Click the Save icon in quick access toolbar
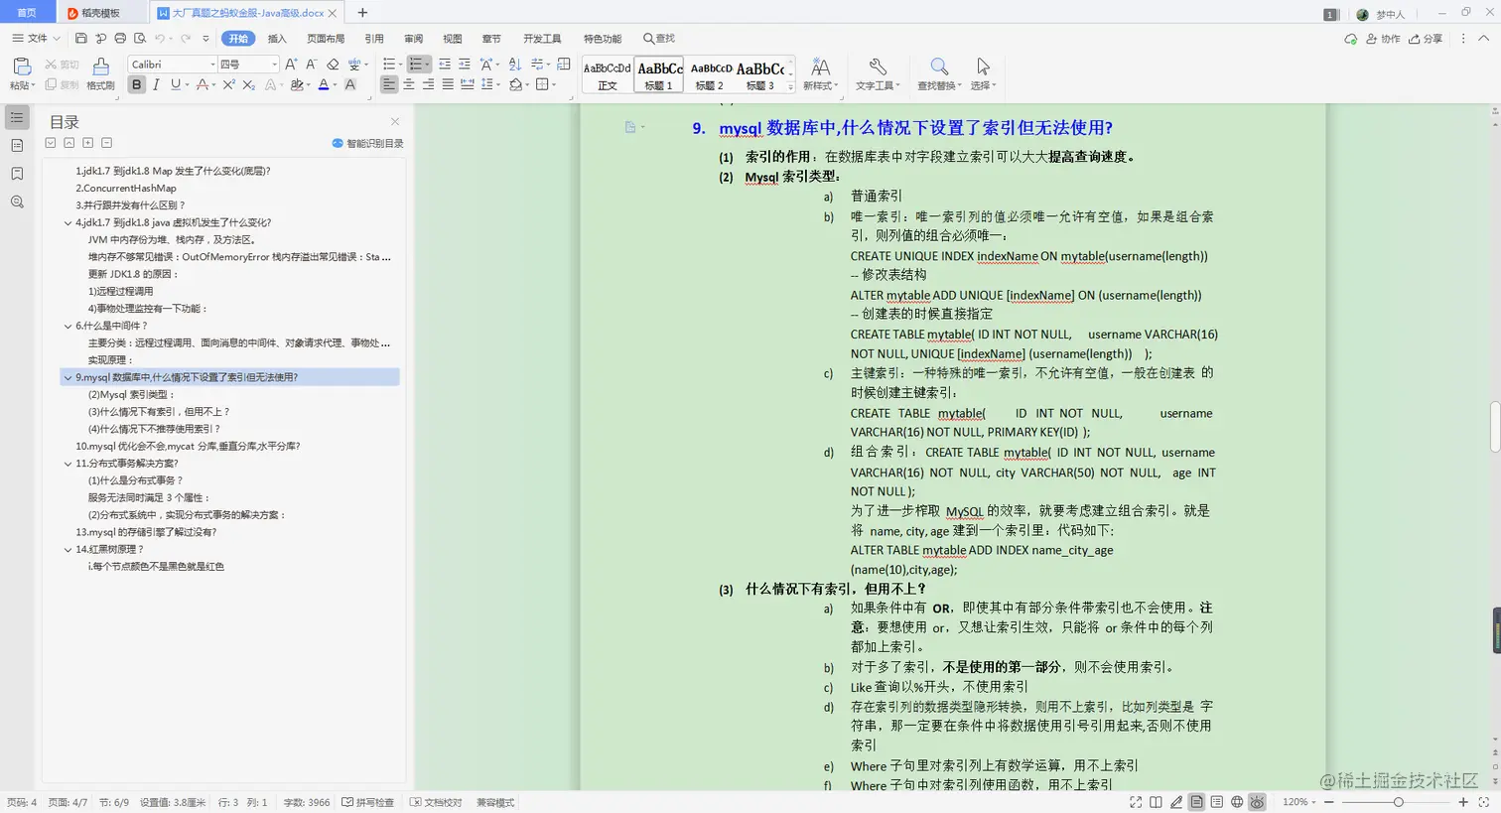Image resolution: width=1501 pixels, height=813 pixels. click(80, 38)
